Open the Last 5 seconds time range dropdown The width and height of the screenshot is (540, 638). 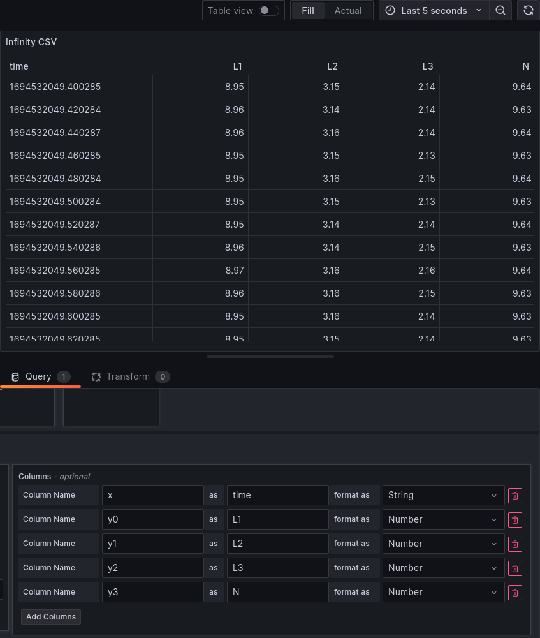[434, 10]
